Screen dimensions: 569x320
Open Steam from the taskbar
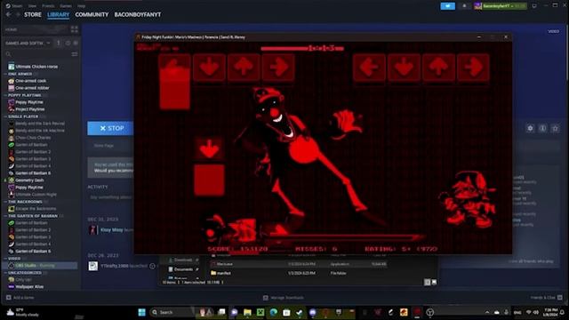(x=300, y=312)
